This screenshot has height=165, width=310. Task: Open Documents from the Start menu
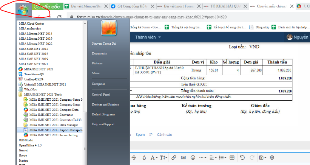[x=99, y=53]
